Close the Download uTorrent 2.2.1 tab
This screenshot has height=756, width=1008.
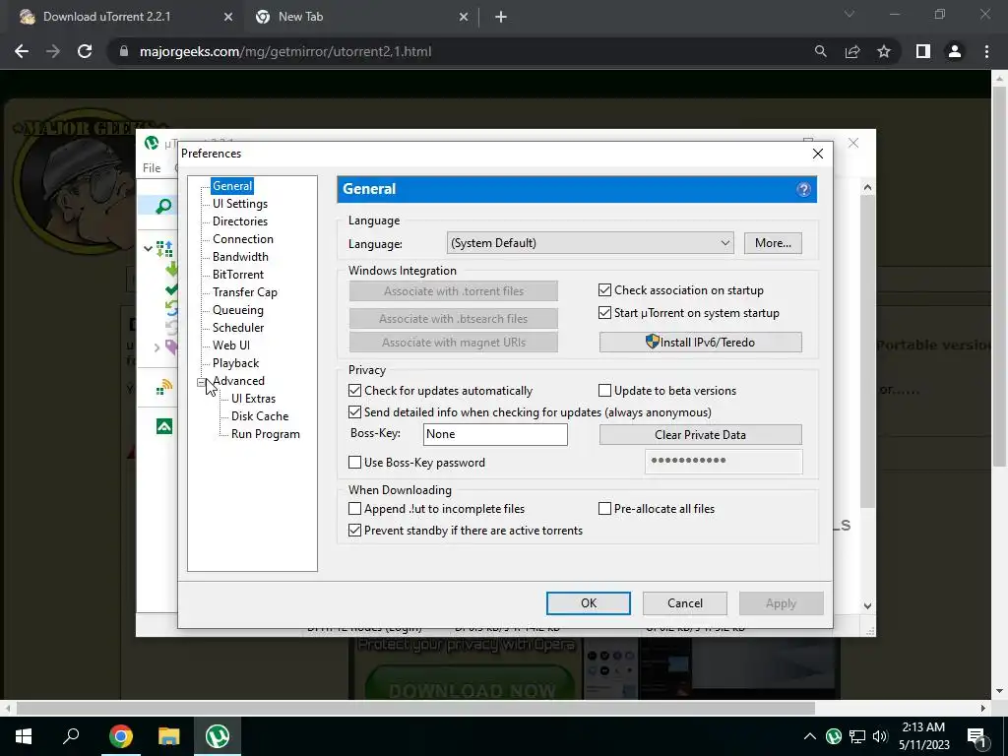pyautogui.click(x=228, y=18)
